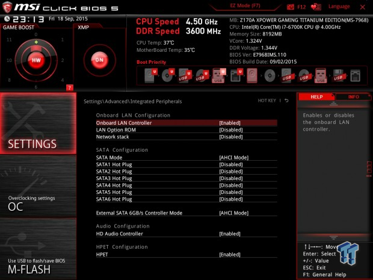
Task: Open the SETTINGS section
Action: coord(38,123)
